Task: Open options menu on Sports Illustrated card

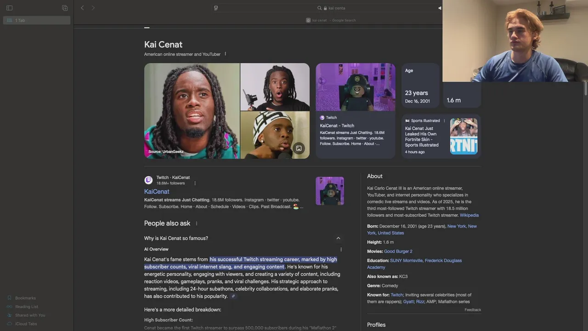Action: (x=444, y=121)
